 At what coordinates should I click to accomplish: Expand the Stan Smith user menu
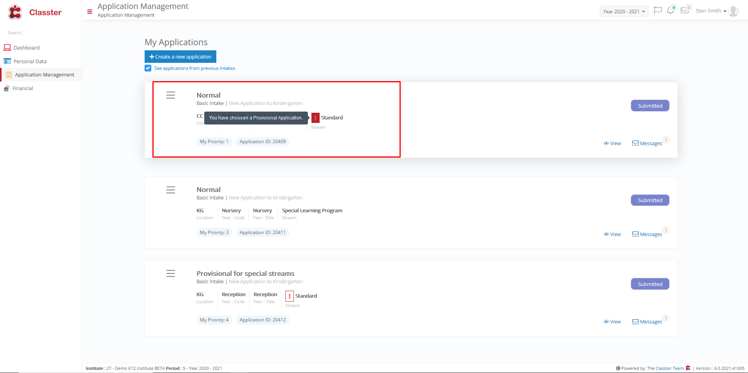711,11
